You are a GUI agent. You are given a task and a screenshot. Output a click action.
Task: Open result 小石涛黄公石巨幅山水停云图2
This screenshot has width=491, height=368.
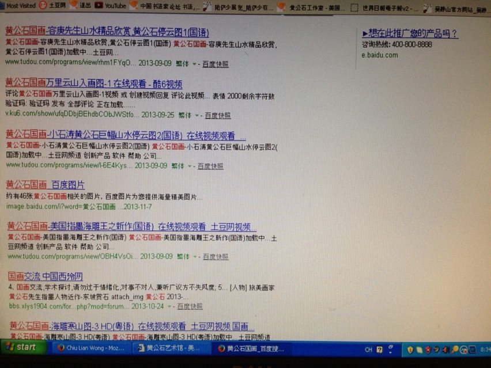126,135
